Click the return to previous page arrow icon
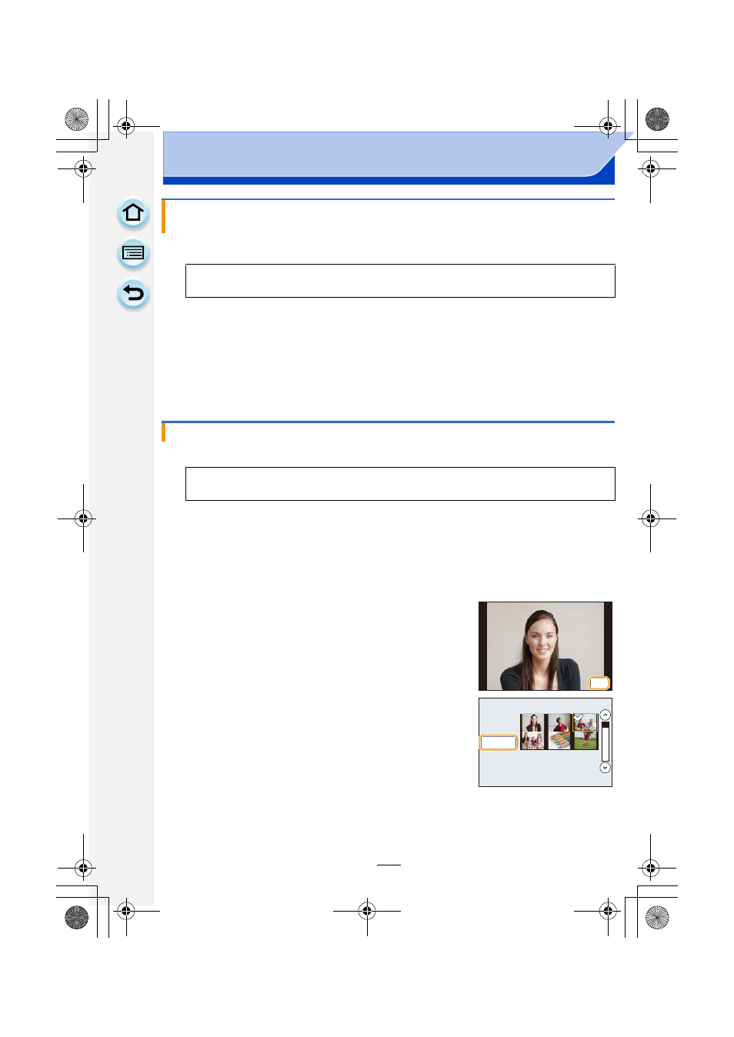Viewport: 734px width, 1037px height. 133,294
